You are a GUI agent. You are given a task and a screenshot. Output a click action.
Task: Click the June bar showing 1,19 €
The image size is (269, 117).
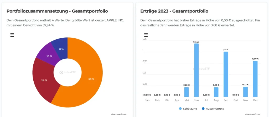click(x=196, y=70)
